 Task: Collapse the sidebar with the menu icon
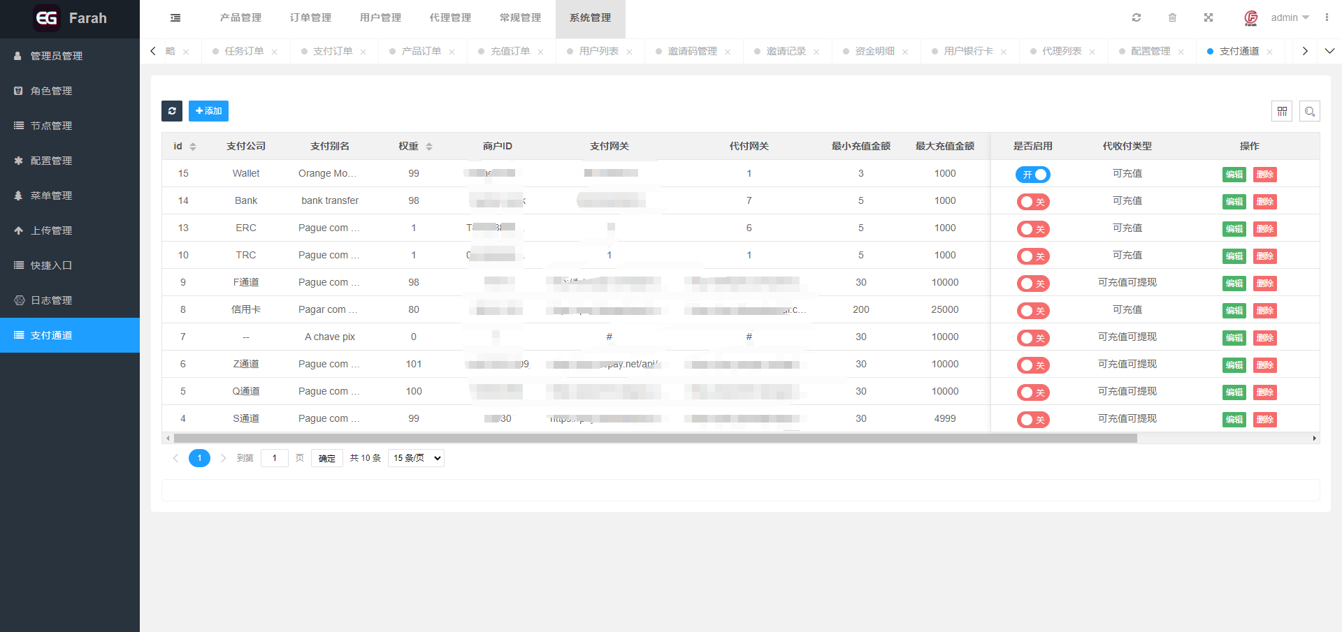click(175, 18)
